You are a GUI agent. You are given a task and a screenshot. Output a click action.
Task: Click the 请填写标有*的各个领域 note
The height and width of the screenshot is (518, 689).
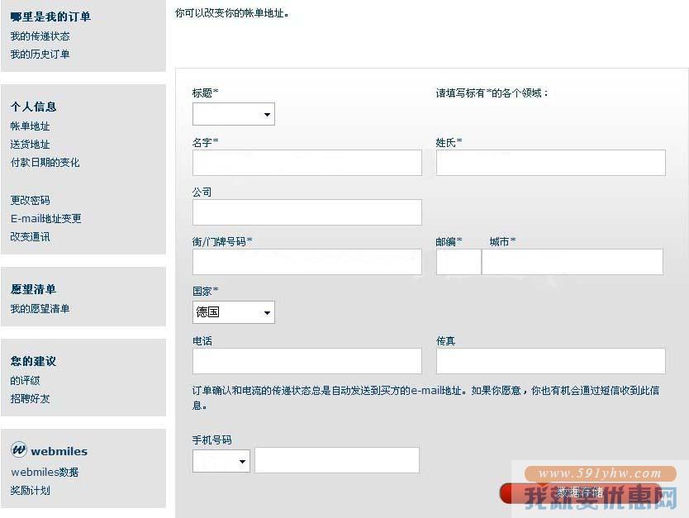tap(492, 93)
